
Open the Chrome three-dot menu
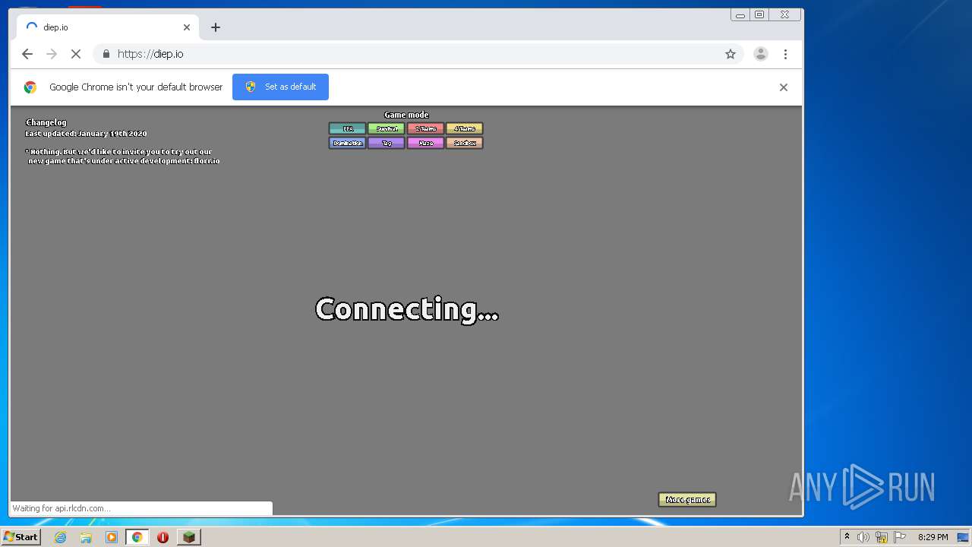tap(785, 54)
